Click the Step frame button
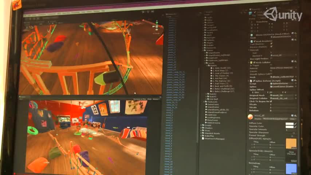Screen dimensions: 311x175 153,12
